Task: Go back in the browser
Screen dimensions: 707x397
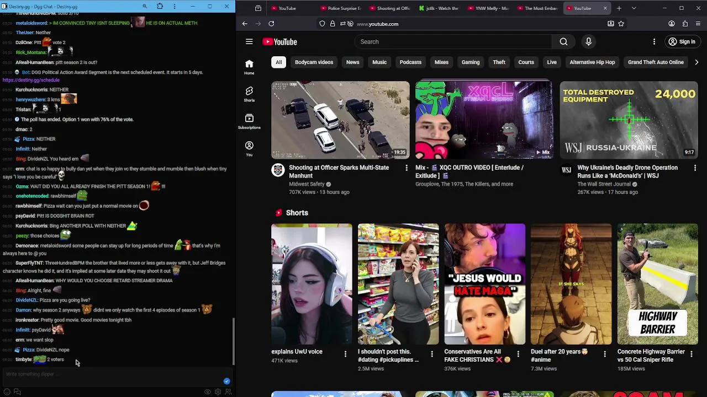Action: tap(245, 24)
